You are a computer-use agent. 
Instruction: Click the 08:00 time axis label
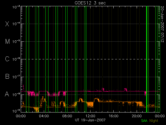click(x=67, y=116)
